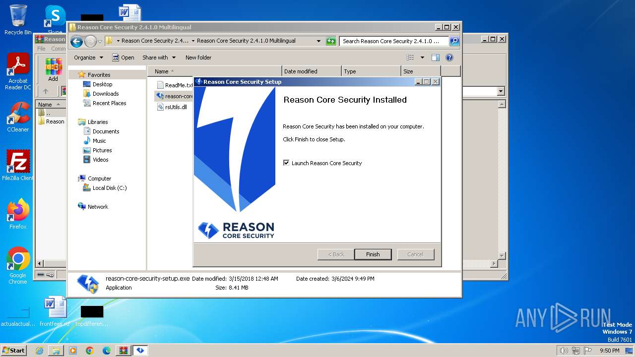The width and height of the screenshot is (635, 357).
Task: Open CCleaner desktop icon
Action: [x=18, y=117]
